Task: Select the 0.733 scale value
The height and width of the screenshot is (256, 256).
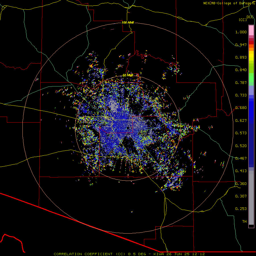Action: tap(241, 95)
